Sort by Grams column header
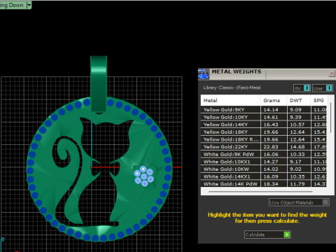This screenshot has height=252, width=336. coord(274,100)
